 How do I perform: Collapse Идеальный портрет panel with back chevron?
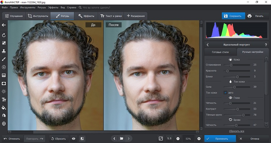pos(208,45)
